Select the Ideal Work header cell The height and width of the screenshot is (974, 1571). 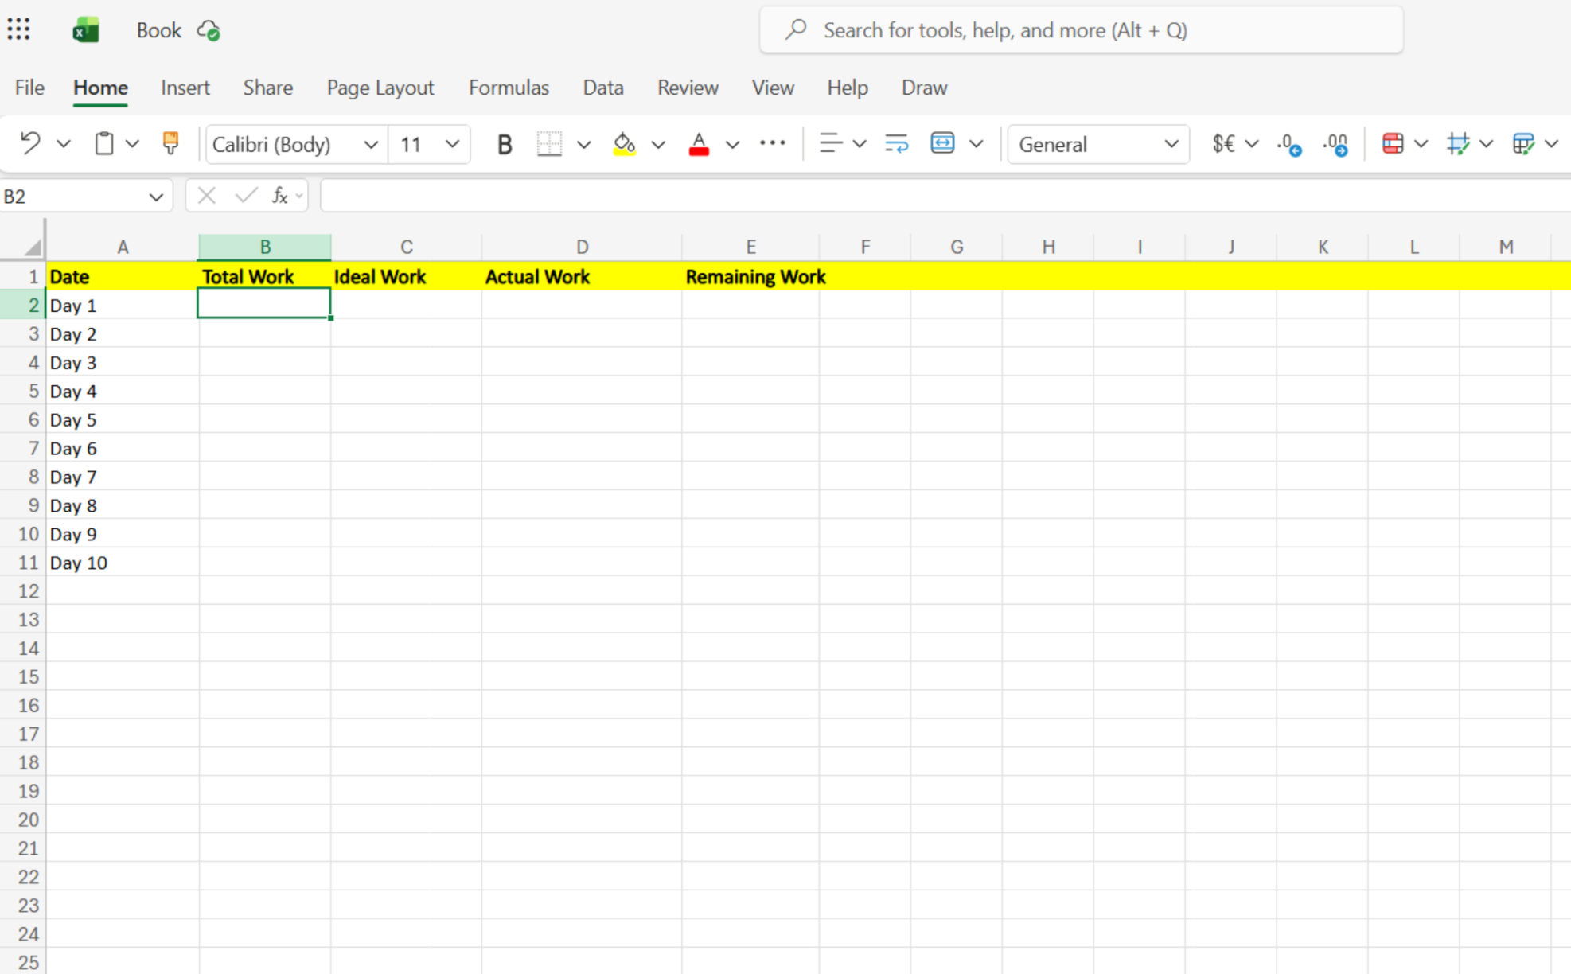click(x=407, y=276)
